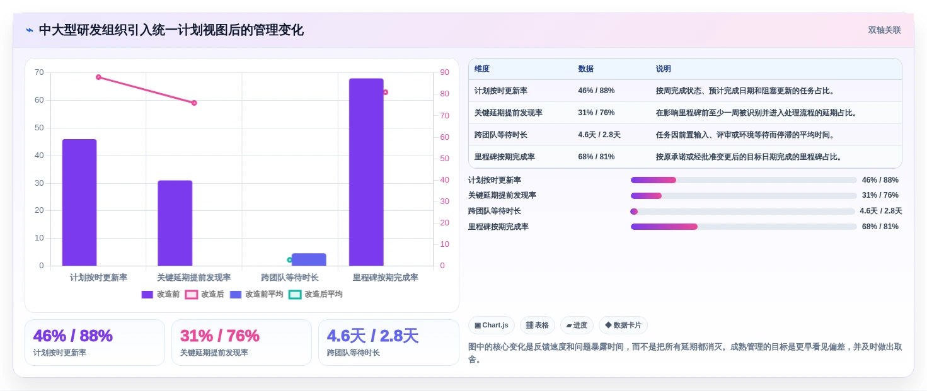Image resolution: width=927 pixels, height=391 pixels.
Task: Click the pink line point above 关键延期提前发现率
Action: click(x=194, y=103)
